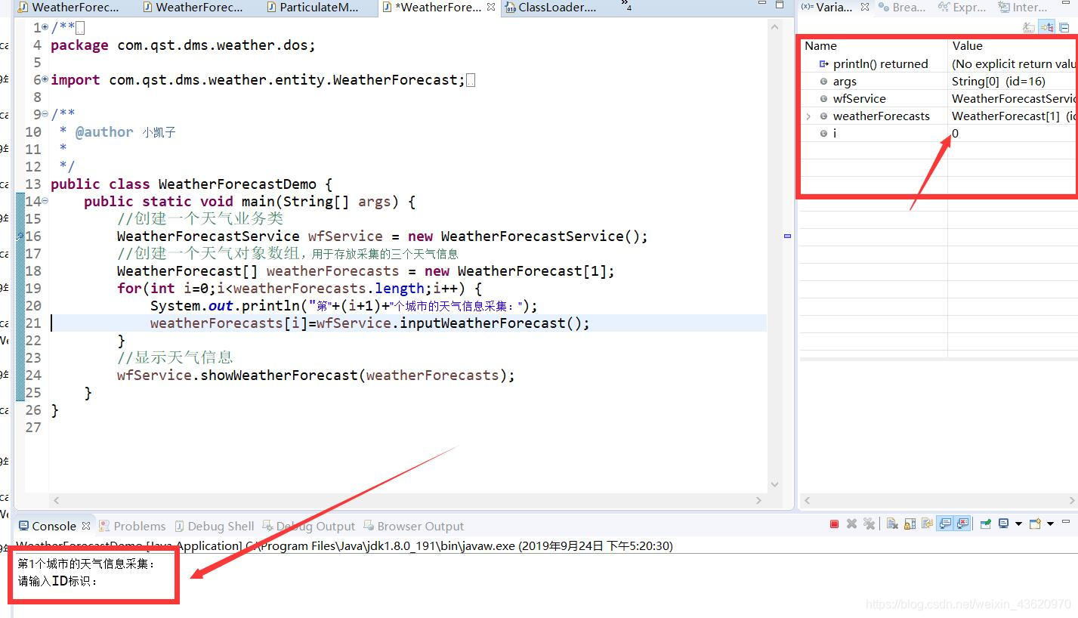Select variable i row

pyautogui.click(x=938, y=133)
